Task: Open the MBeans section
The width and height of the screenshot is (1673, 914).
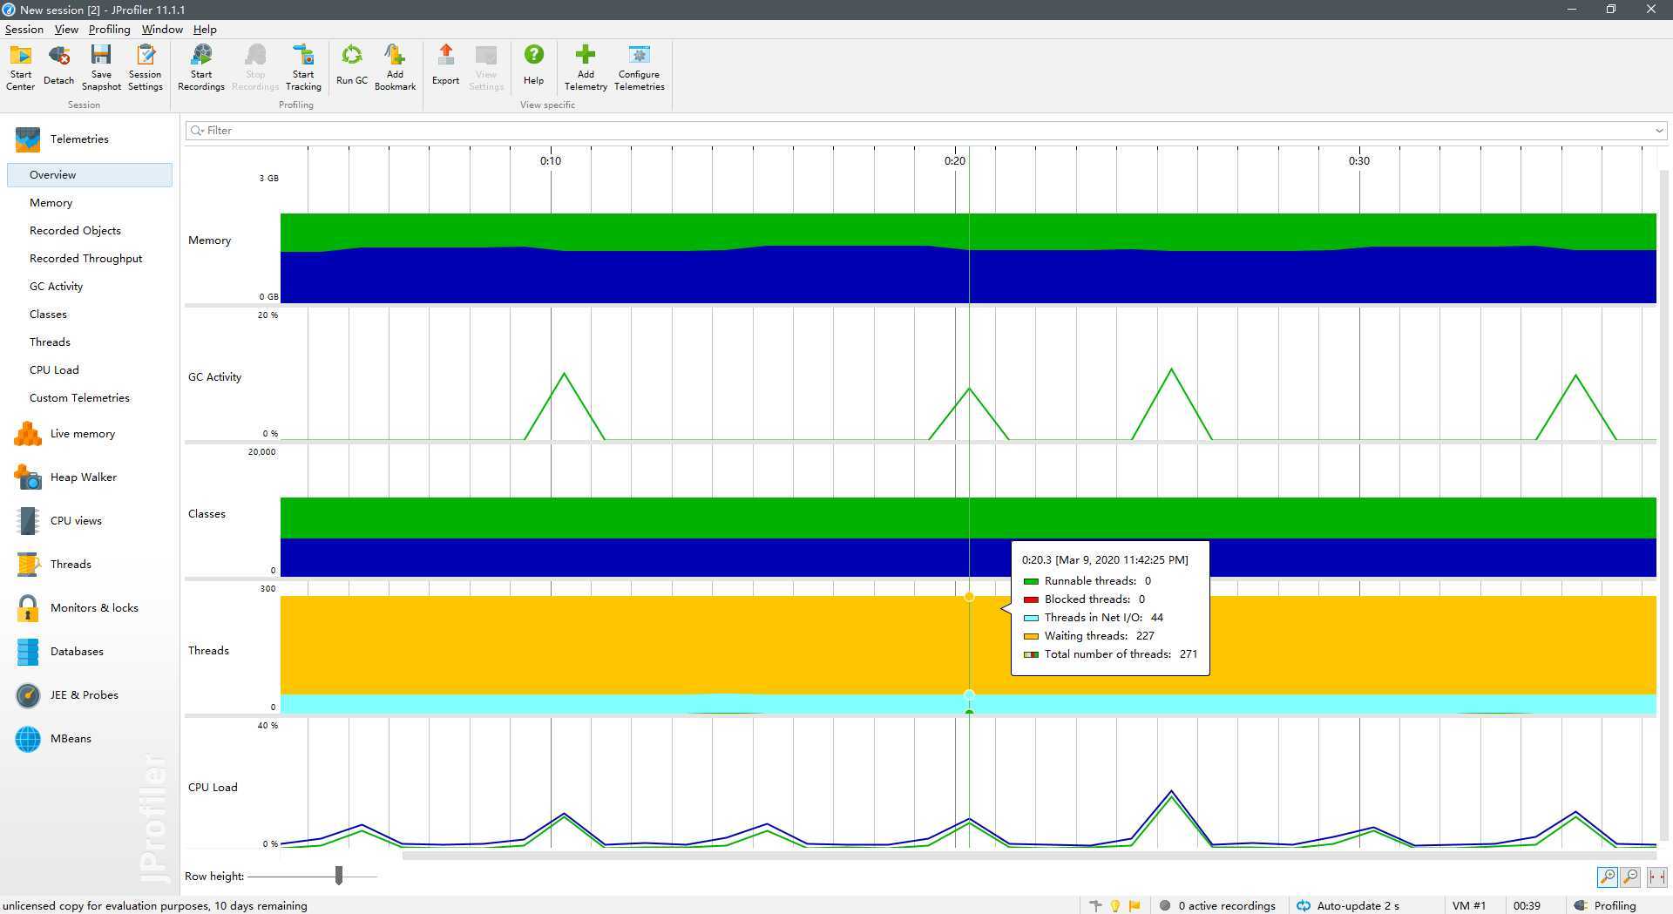Action: pyautogui.click(x=71, y=738)
